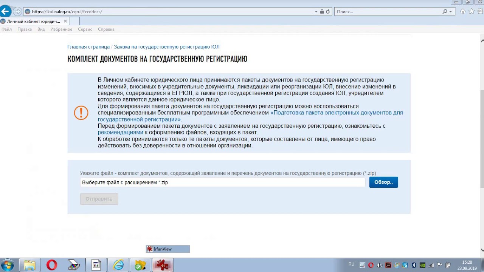
Task: Refresh the page with reload icon
Action: click(x=328, y=12)
